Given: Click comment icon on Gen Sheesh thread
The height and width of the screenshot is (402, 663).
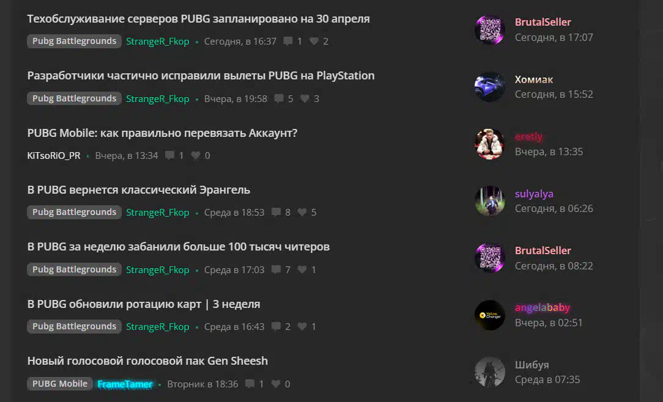Looking at the screenshot, I should pos(250,384).
